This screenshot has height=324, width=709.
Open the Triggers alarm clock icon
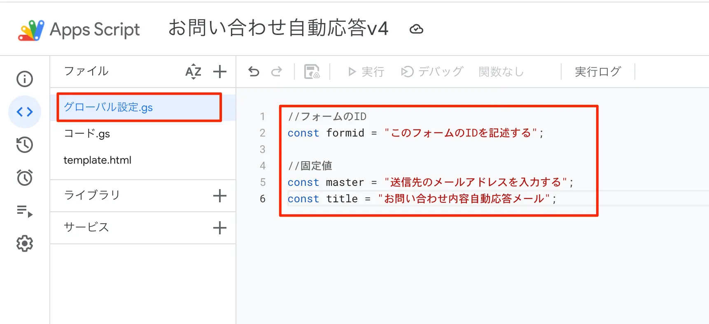25,178
